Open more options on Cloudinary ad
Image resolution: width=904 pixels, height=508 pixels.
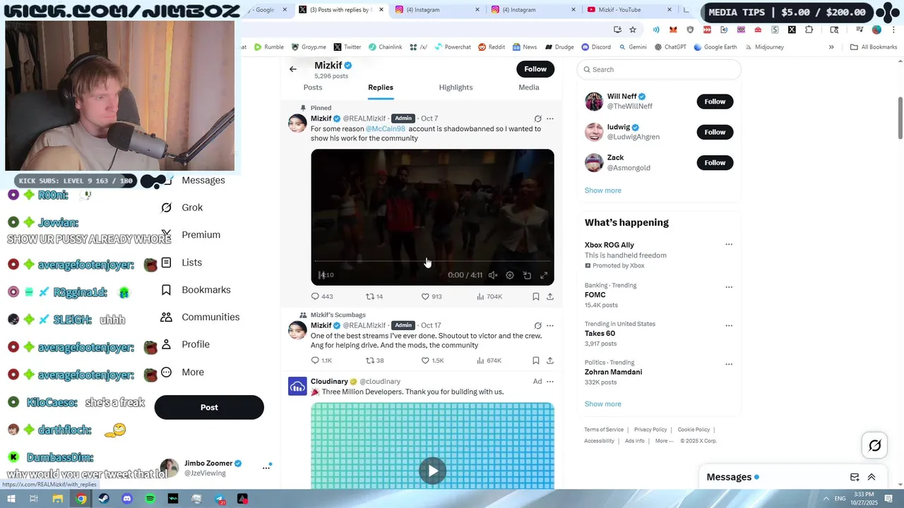550,382
